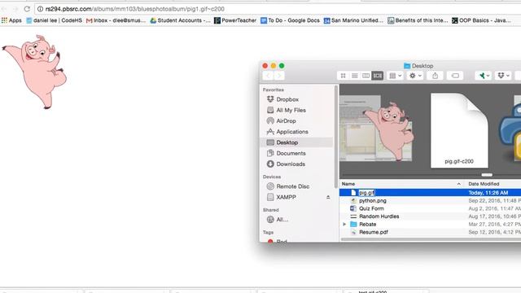Viewport: 521px width, 293px height.
Task: Click the Chrome address bar URL
Action: pos(134,9)
